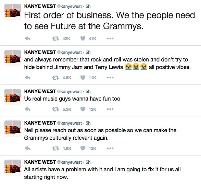
Task: Reply to the 'Neil please reach out' tweet
Action: tap(27, 148)
